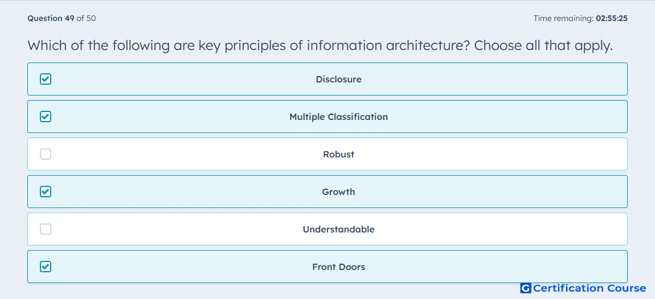This screenshot has height=299, width=655.
Task: Choose the Understandable answer label
Action: tap(339, 229)
